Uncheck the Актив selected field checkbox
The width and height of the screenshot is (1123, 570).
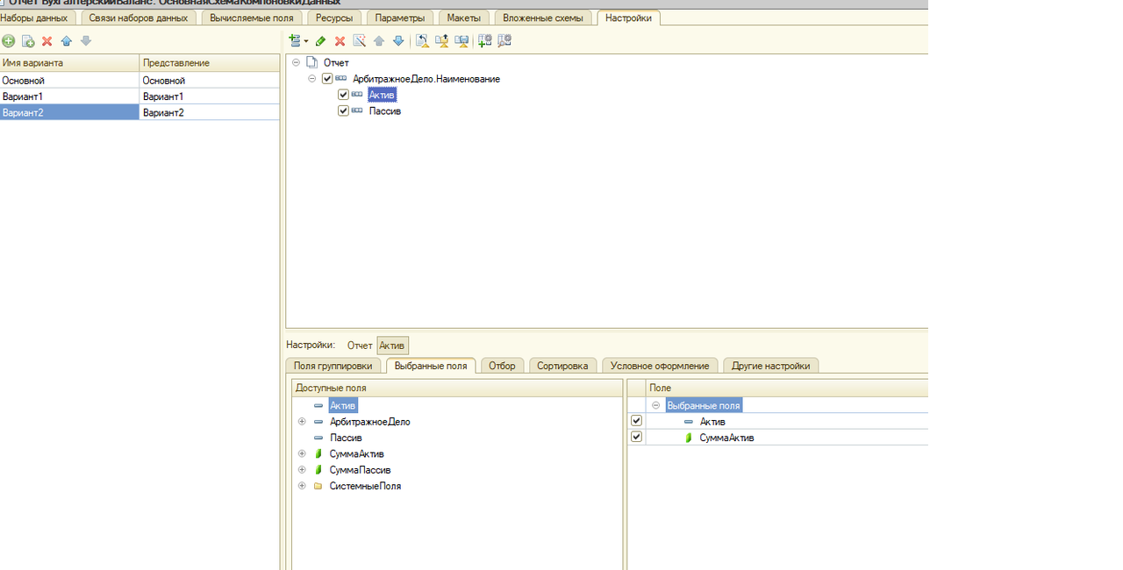637,421
